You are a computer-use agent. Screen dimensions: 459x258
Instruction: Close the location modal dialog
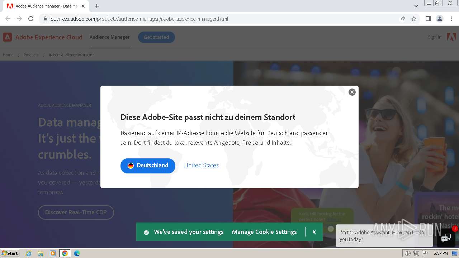[x=352, y=92]
